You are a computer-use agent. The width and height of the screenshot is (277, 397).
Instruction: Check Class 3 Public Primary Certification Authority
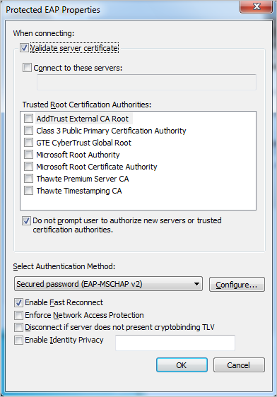(28, 131)
